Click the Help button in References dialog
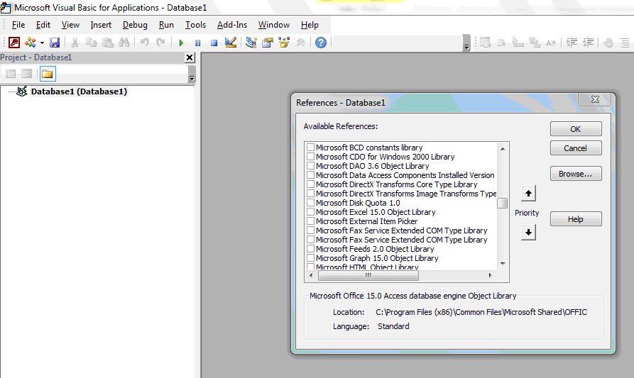 [x=576, y=219]
